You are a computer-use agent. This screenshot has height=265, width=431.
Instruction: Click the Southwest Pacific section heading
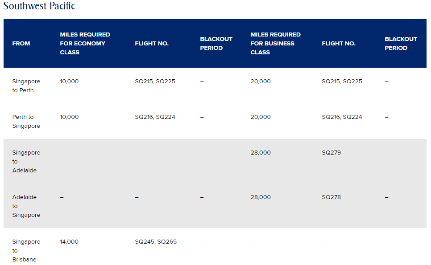click(39, 6)
